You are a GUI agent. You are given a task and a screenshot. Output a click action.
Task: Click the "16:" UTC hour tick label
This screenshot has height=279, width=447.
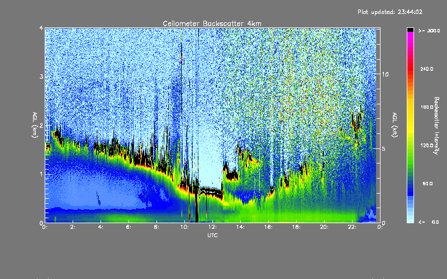(269, 227)
